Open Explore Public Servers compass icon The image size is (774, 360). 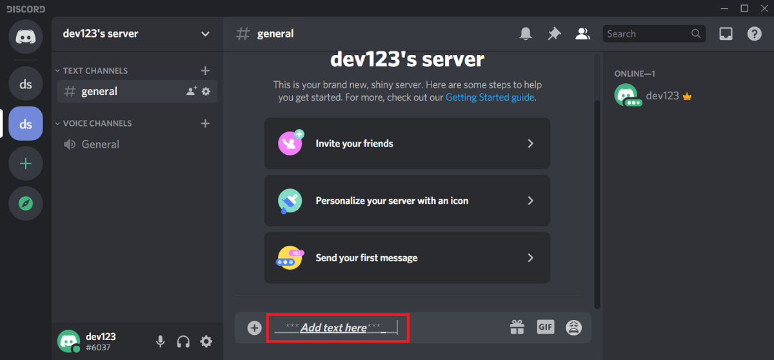point(26,204)
